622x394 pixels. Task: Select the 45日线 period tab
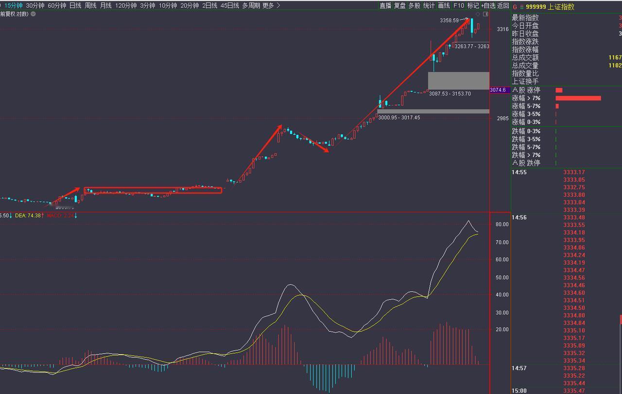(x=229, y=6)
